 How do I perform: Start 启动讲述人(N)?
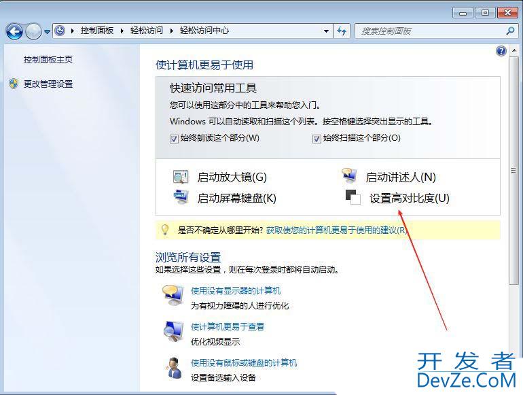[401, 177]
